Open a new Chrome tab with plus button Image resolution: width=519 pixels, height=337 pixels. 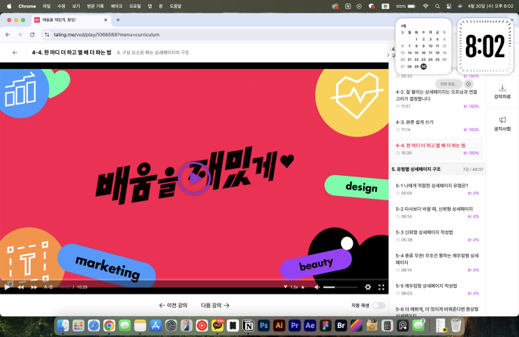[x=118, y=20]
